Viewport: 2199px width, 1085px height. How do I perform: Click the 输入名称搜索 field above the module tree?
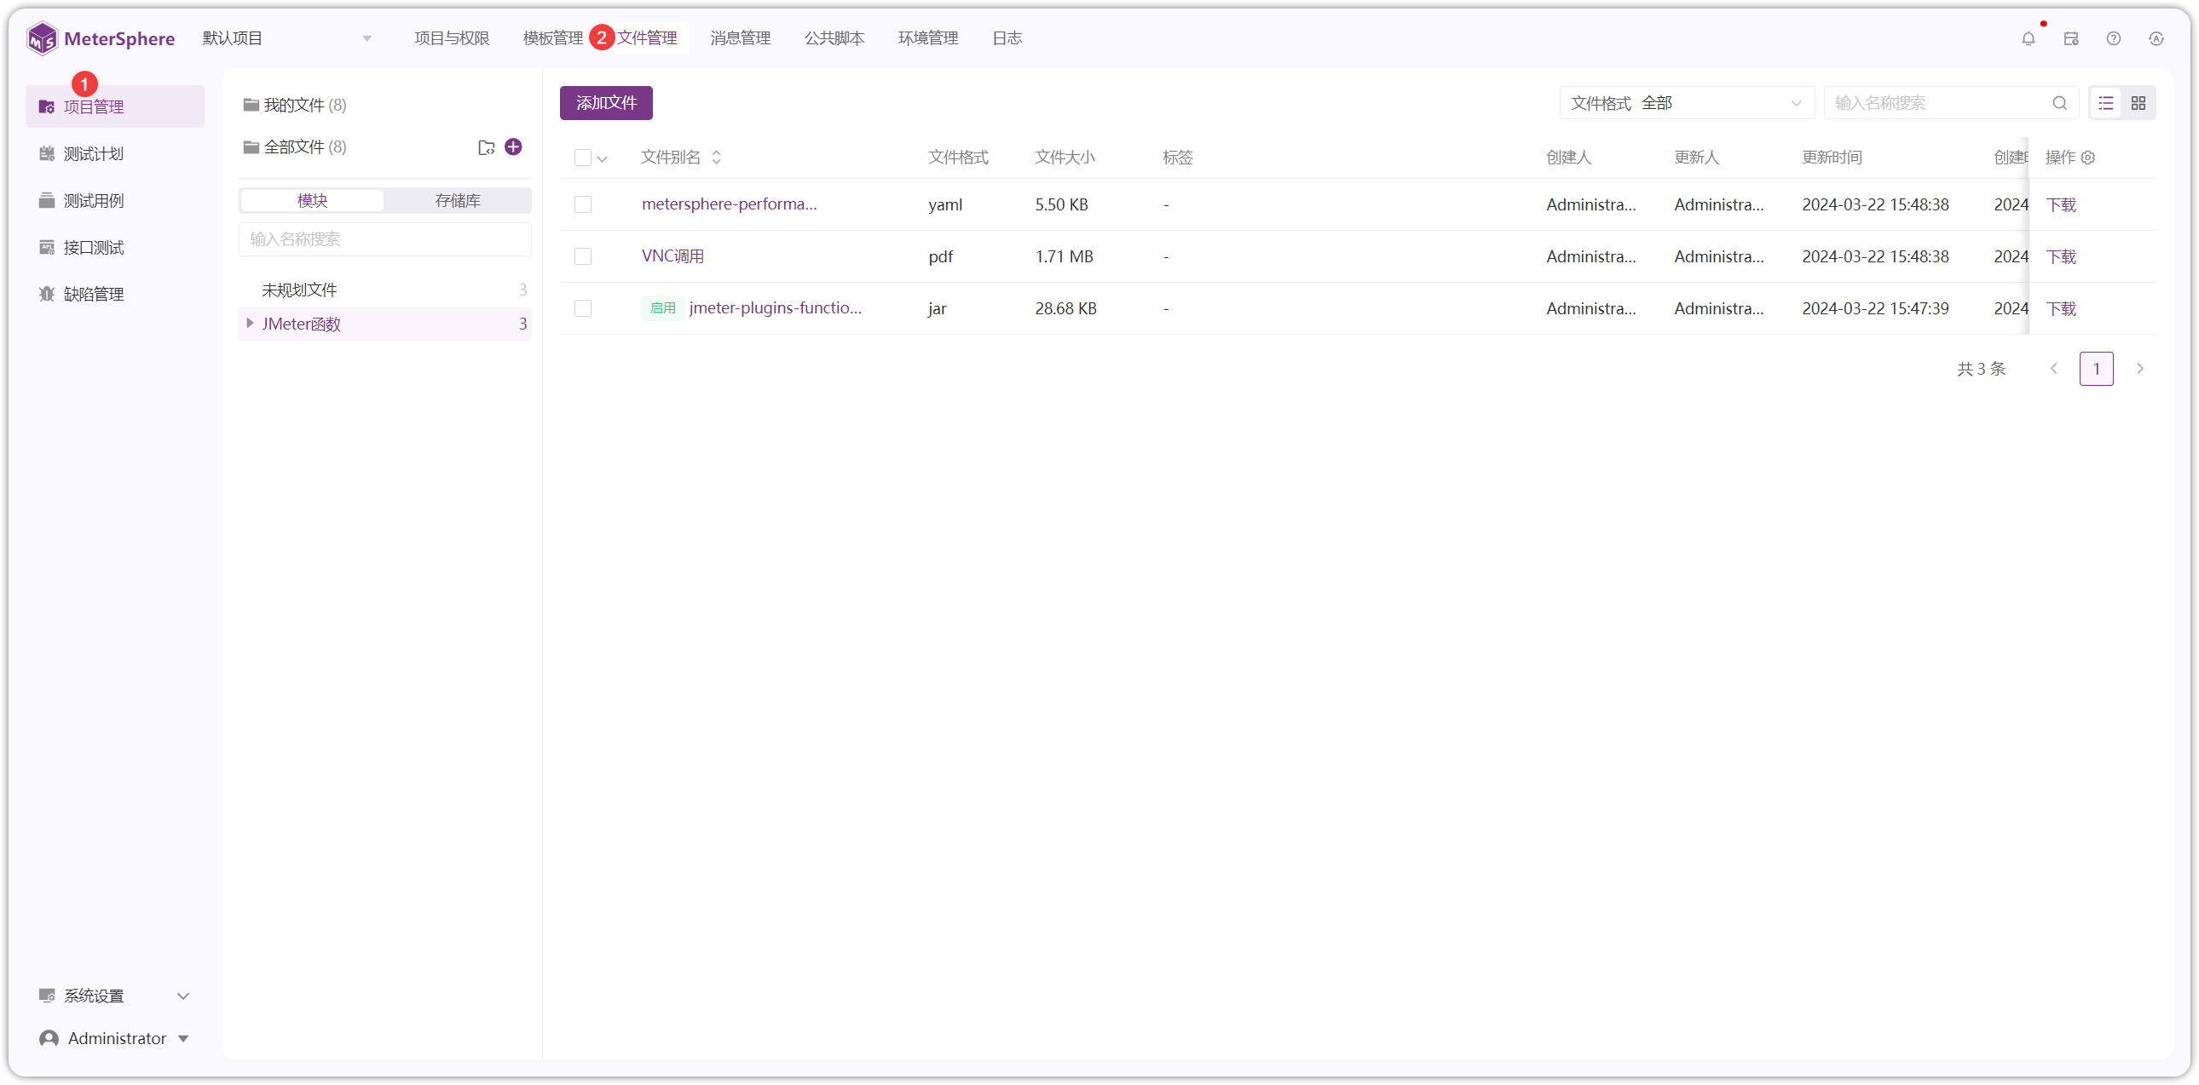tap(385, 239)
